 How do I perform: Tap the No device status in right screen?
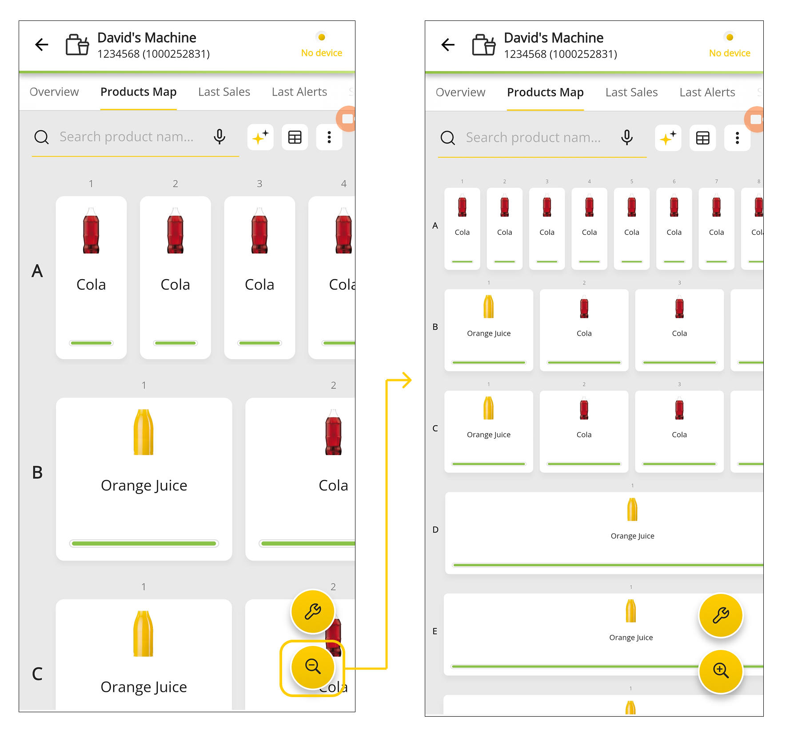tap(729, 53)
